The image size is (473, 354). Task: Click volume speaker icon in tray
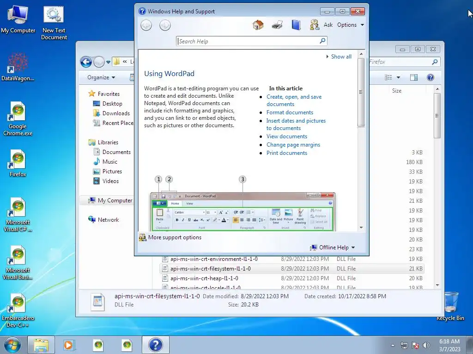point(426,345)
